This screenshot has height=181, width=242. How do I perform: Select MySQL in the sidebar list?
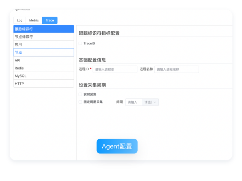(x=43, y=76)
